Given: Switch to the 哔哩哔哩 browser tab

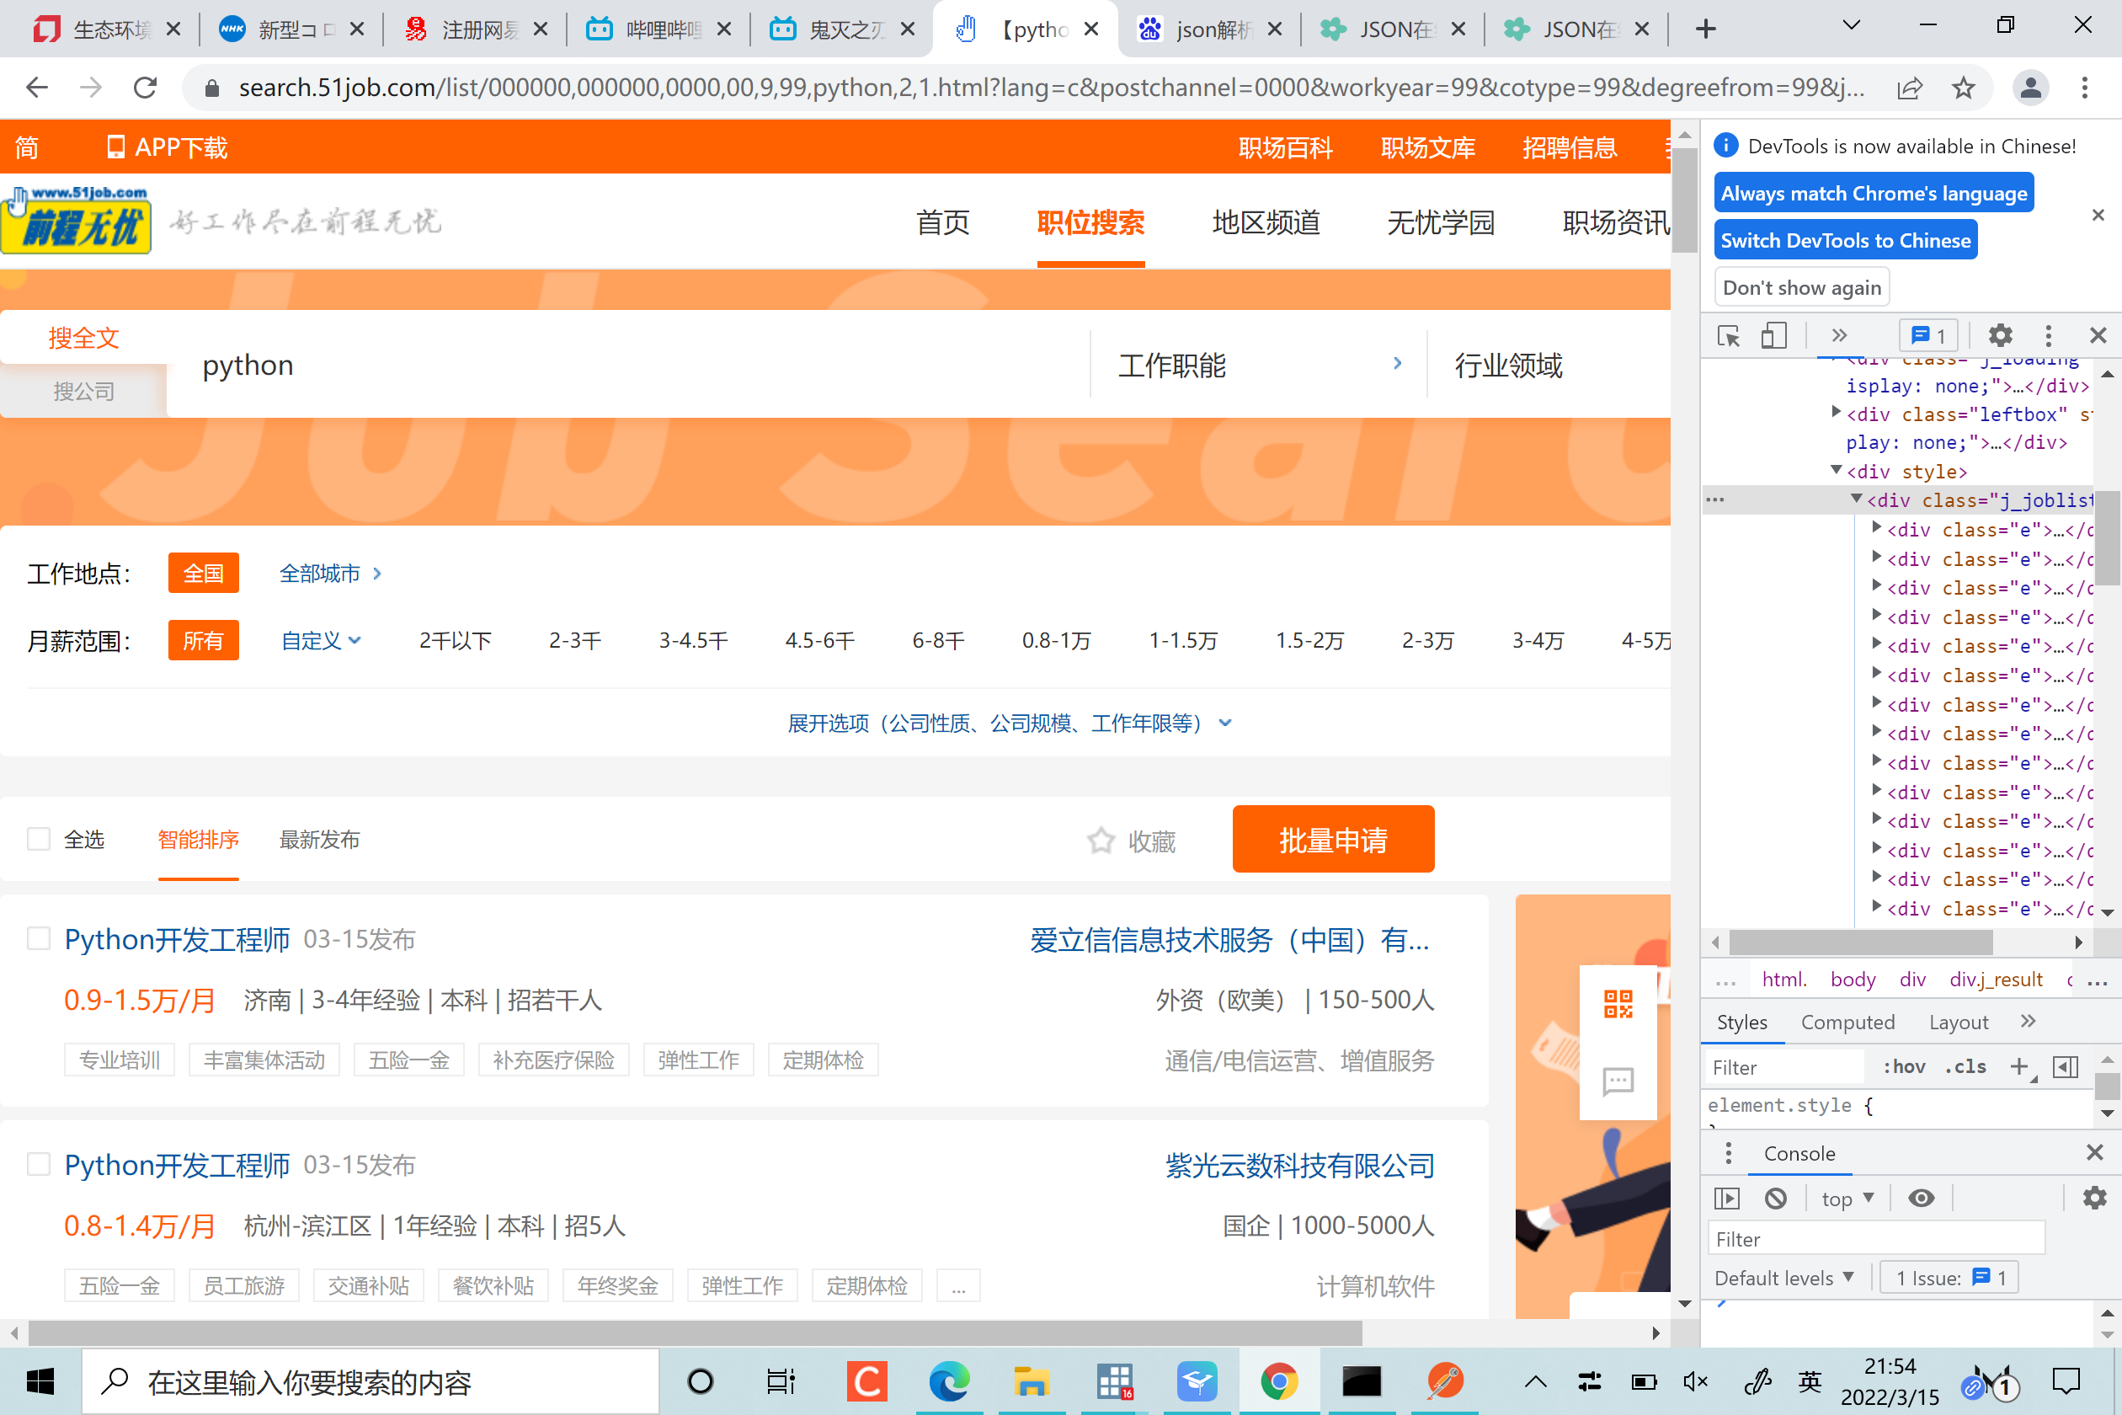Looking at the screenshot, I should point(658,29).
